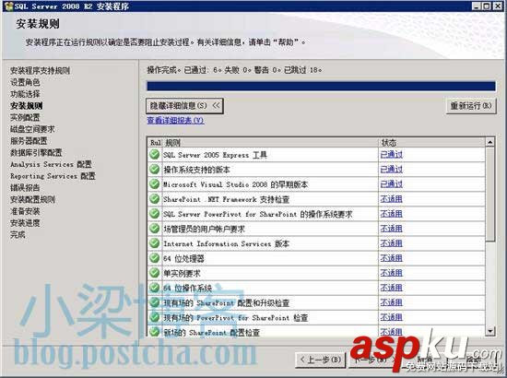Click rule text Microsoft Visual Studio 2008 的早期版本
The width and height of the screenshot is (507, 378).
[235, 184]
